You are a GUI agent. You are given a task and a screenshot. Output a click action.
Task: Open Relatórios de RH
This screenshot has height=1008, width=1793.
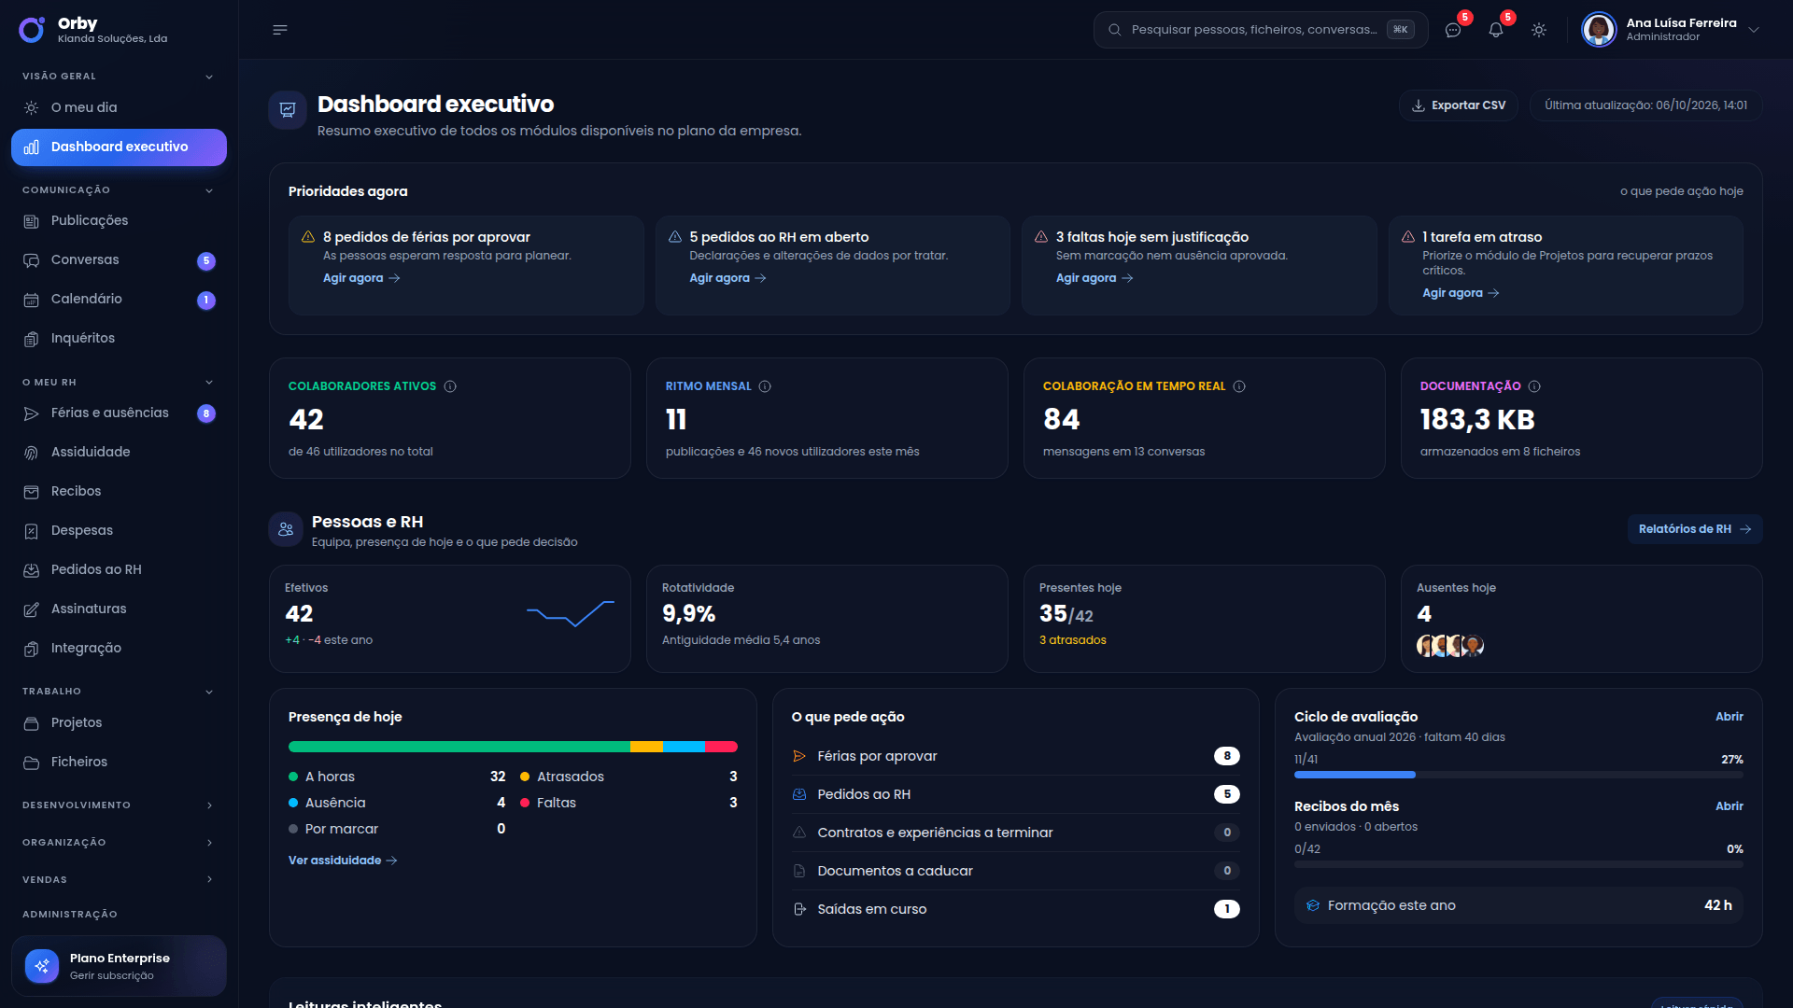(1695, 529)
